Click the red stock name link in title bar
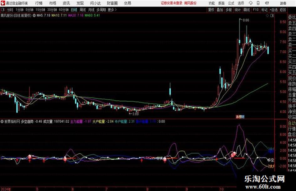 [x=190, y=3]
